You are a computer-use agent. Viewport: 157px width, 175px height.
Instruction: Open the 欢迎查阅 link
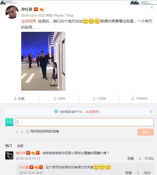(x=93, y=112)
